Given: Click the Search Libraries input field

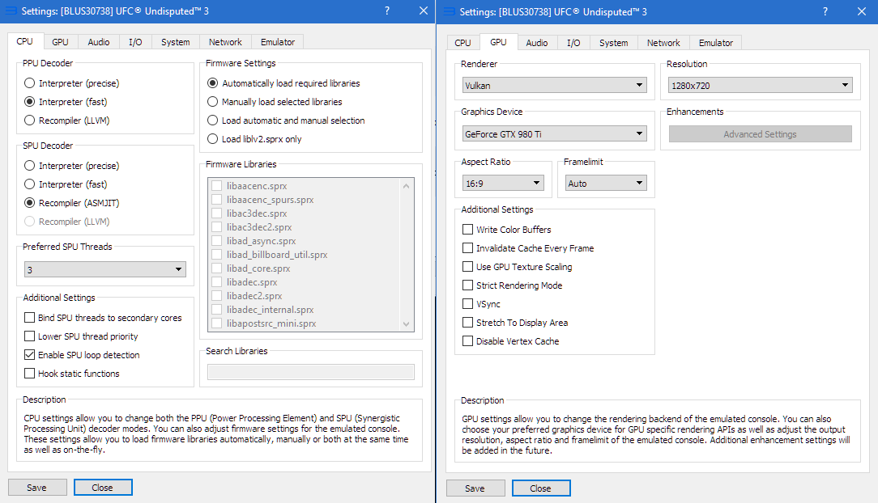Looking at the screenshot, I should (311, 372).
